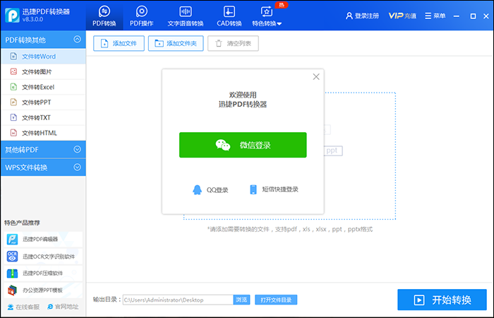The height and width of the screenshot is (318, 494).
Task: Close the converter application window
Action: click(486, 16)
